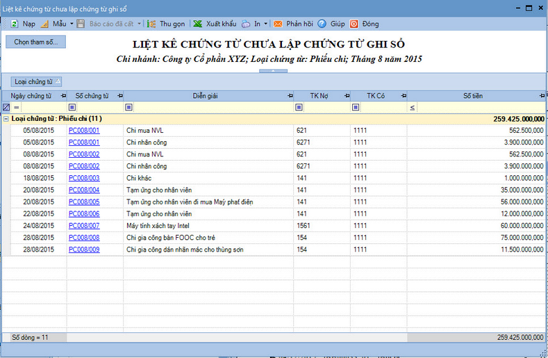Open PC008/001 link for Chi nhân công
548x358 pixels.
[84, 143]
